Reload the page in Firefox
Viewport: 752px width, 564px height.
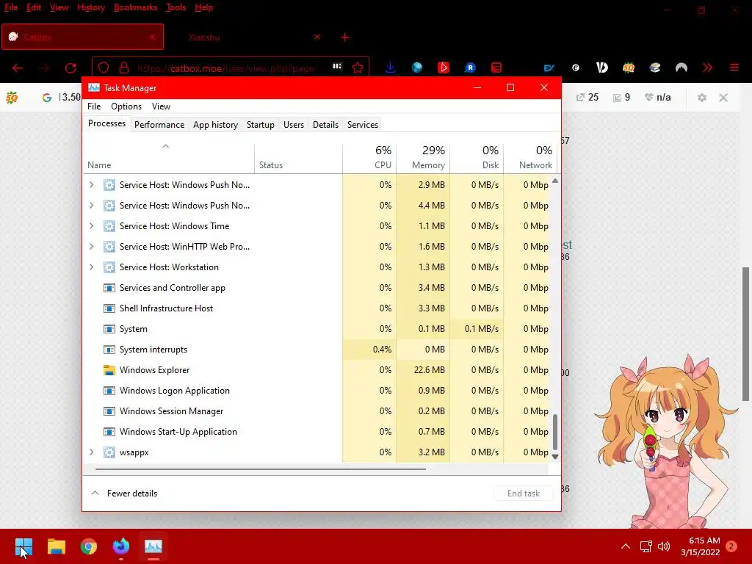tap(70, 68)
